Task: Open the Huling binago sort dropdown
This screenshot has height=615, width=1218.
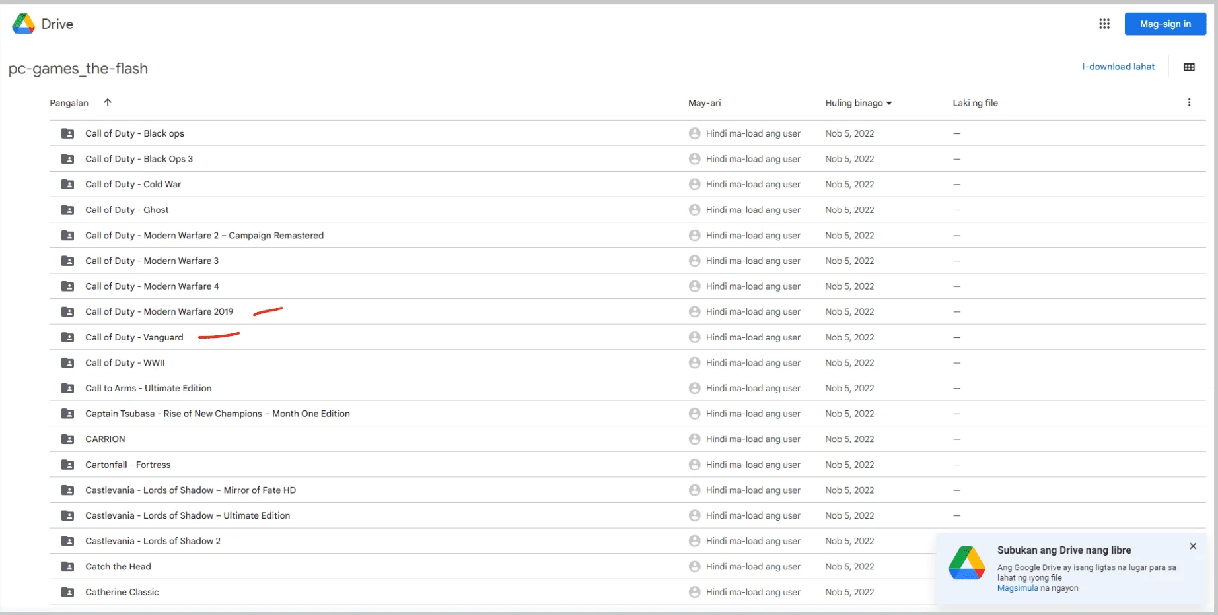Action: 858,103
